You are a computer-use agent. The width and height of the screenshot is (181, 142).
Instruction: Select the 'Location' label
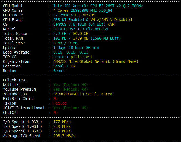click(x=12, y=66)
